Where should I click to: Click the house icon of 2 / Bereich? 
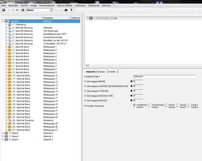[6, 133]
